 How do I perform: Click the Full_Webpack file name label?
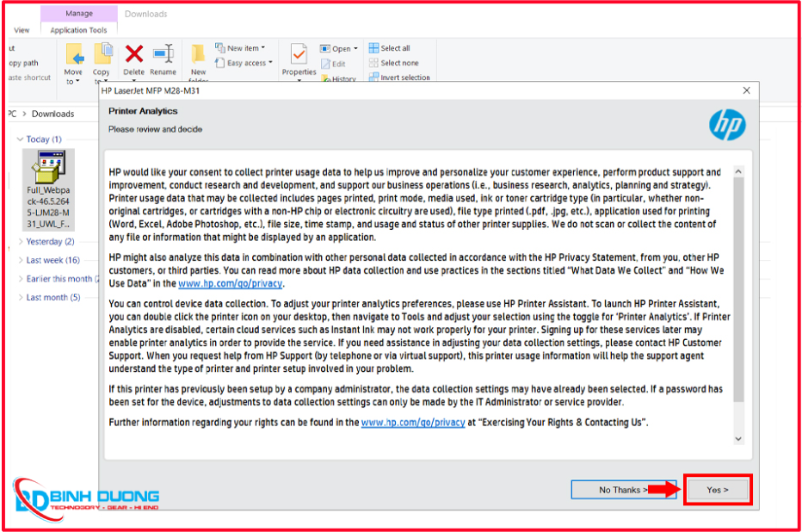(48, 207)
